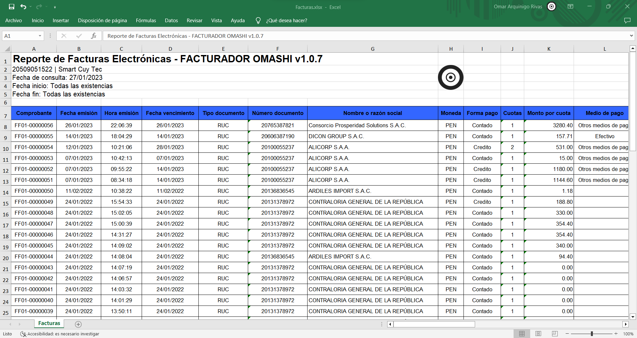This screenshot has height=338, width=637.
Task: Click the Select All corner triangle
Action: [7, 49]
